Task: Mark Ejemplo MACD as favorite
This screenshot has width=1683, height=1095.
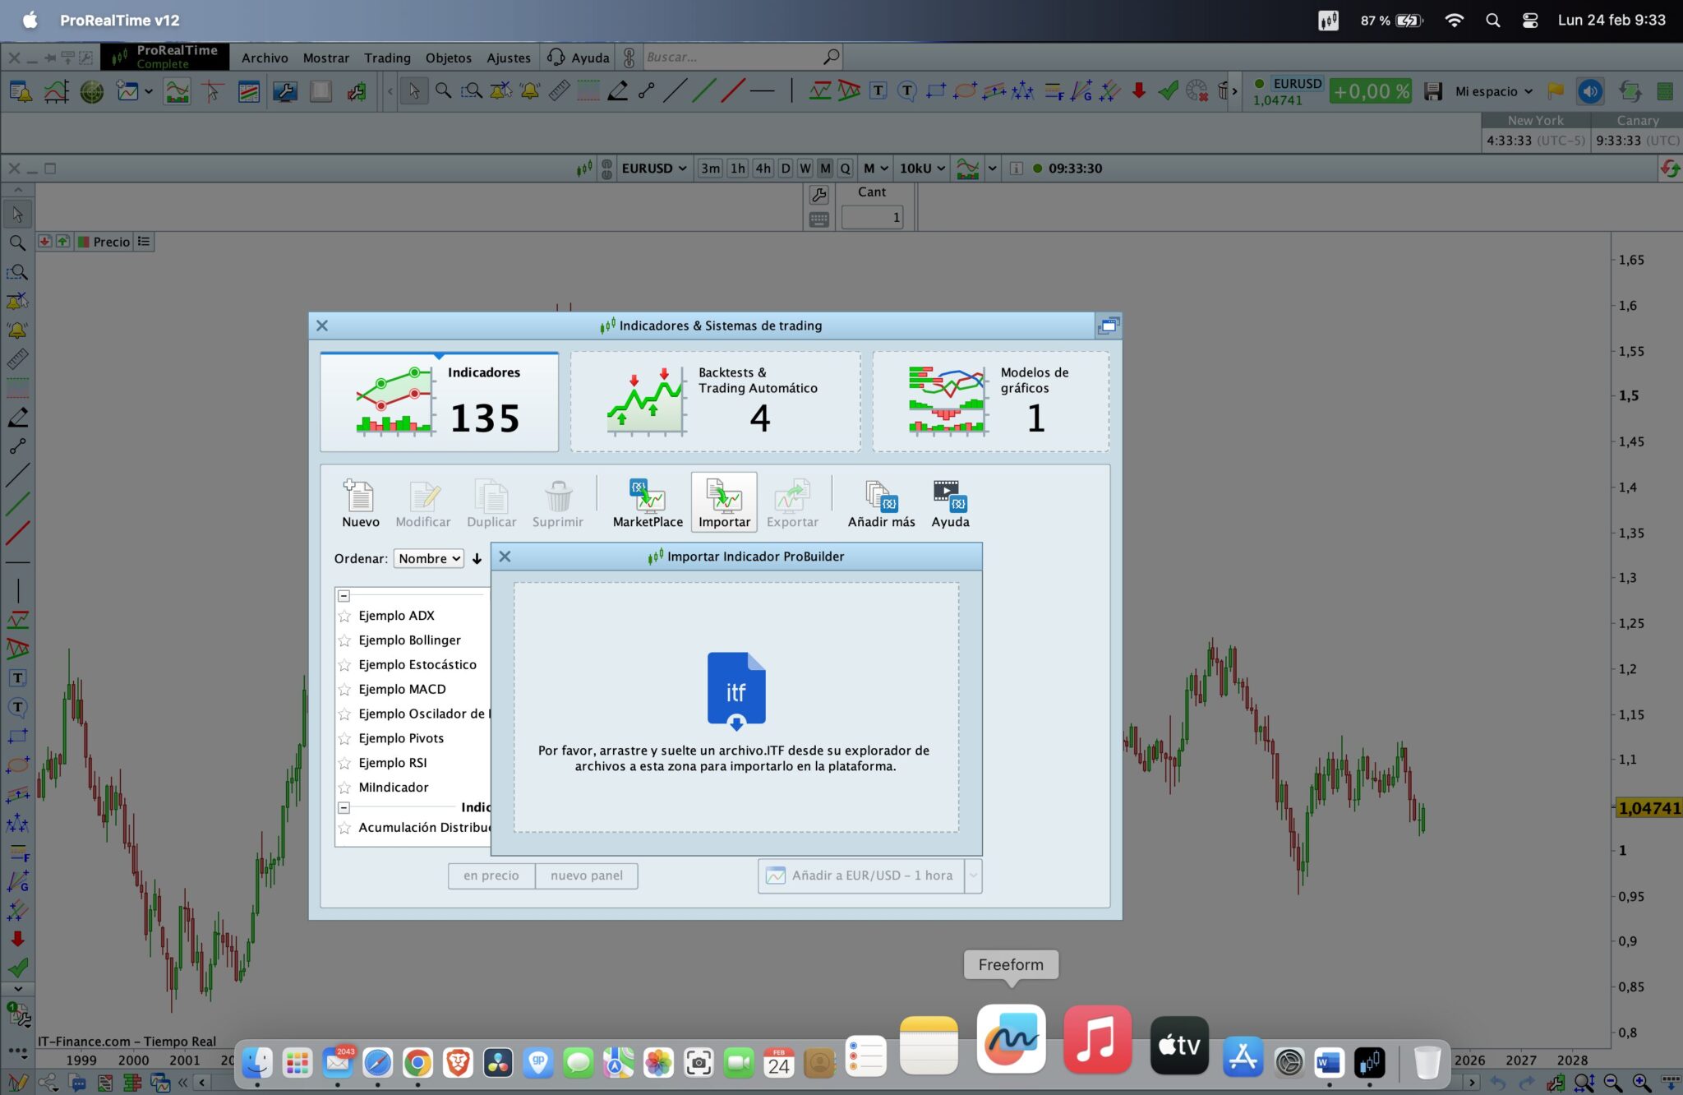Action: pyautogui.click(x=345, y=690)
